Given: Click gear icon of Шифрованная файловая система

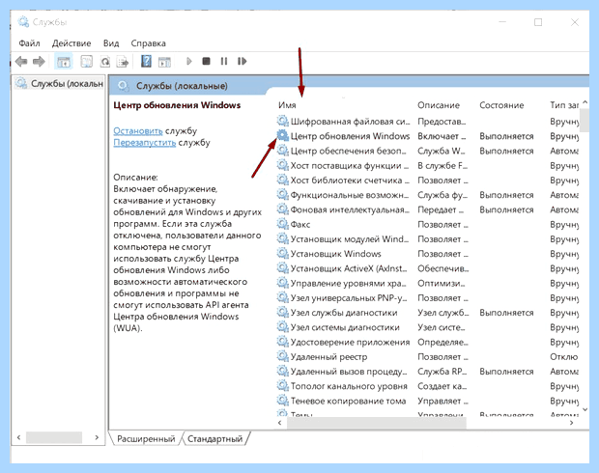Looking at the screenshot, I should (x=283, y=121).
